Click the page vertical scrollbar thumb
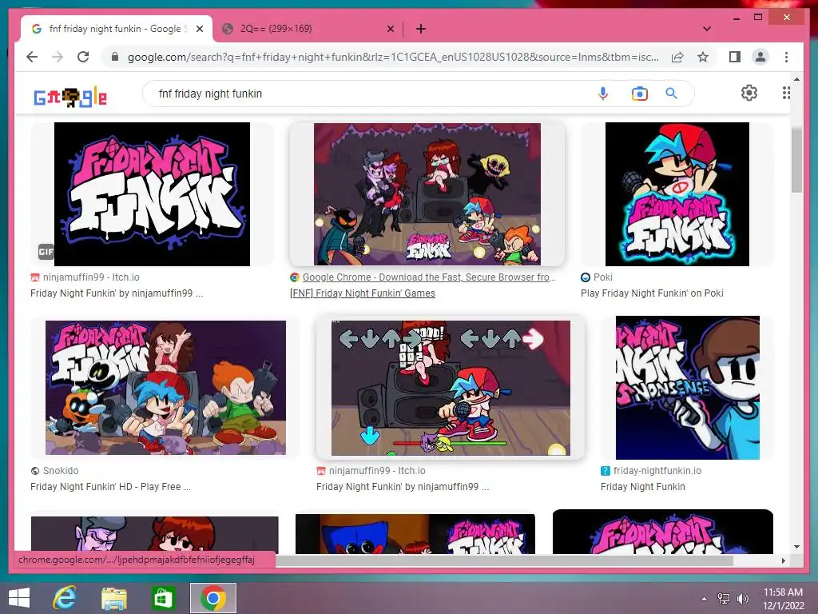The image size is (818, 614). [796, 160]
